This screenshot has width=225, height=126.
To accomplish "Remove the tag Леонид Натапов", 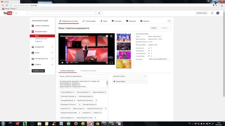I will click(x=96, y=105).
